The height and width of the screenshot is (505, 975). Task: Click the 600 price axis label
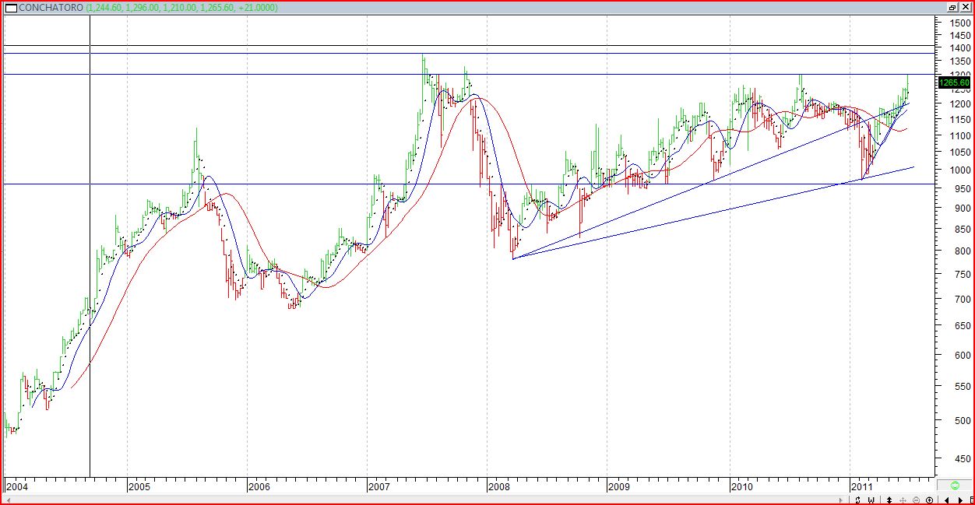click(x=962, y=355)
